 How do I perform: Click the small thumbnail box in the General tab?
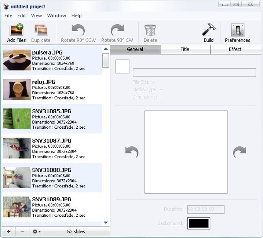click(122, 66)
